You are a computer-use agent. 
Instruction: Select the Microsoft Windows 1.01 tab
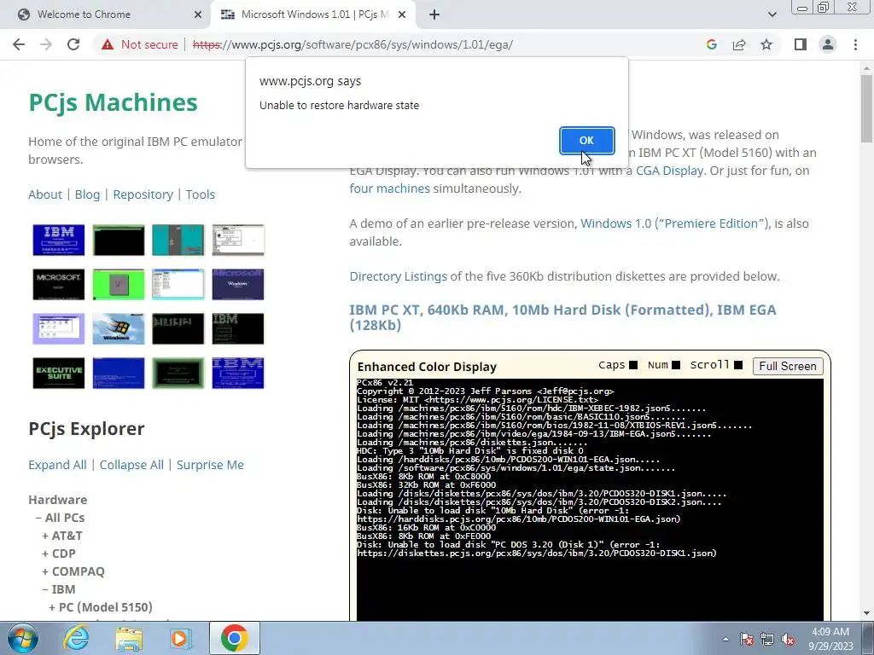pos(312,14)
